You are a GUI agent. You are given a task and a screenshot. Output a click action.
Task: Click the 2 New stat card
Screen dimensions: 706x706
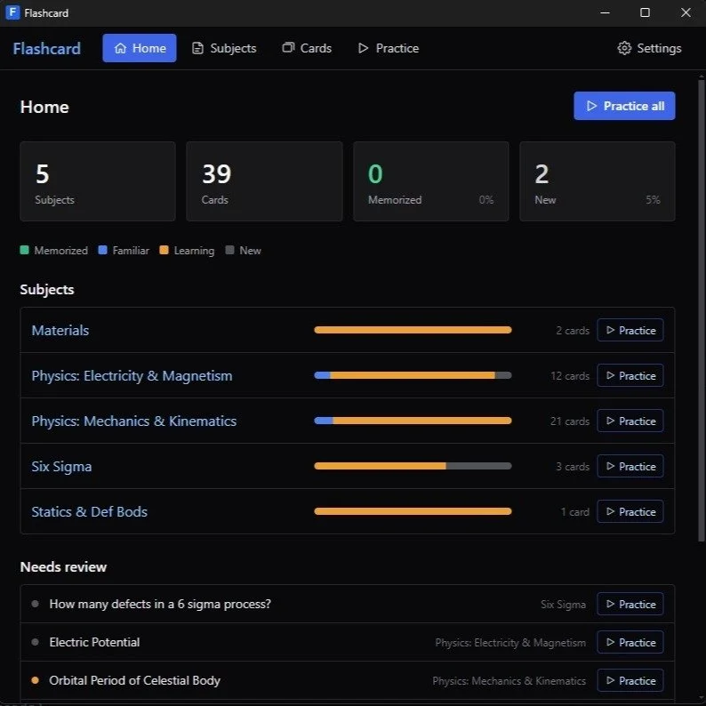pyautogui.click(x=598, y=181)
